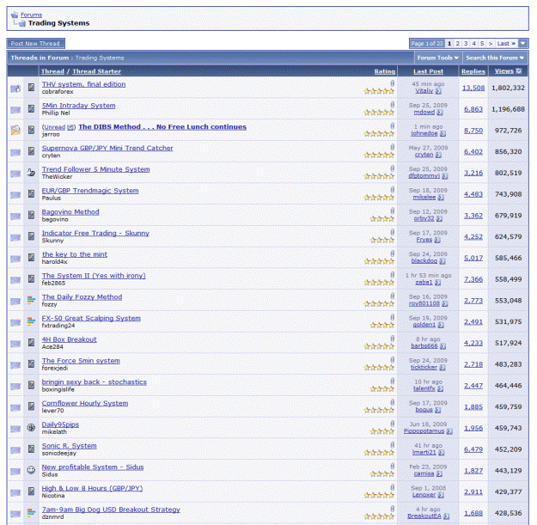This screenshot has height=525, width=537.
Task: Open last poster Pippopotamus profile link
Action: pyautogui.click(x=424, y=430)
